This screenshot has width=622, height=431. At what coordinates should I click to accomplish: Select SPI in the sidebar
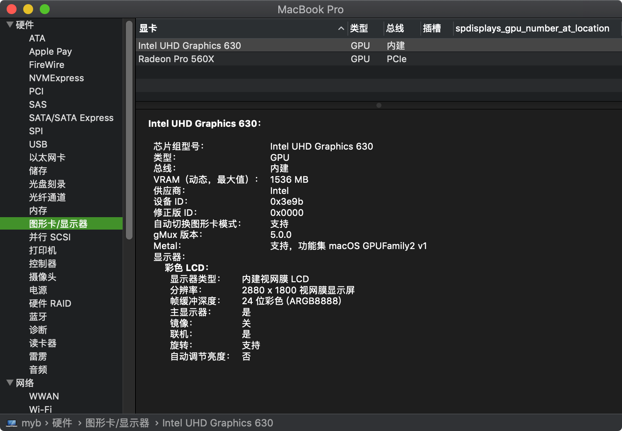36,131
